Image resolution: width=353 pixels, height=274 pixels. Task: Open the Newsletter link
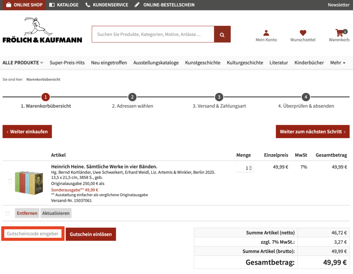tap(338, 5)
